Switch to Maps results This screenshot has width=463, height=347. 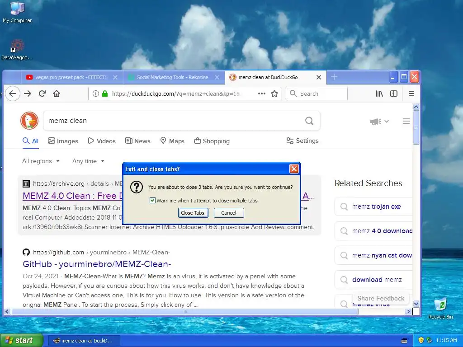[x=172, y=141]
